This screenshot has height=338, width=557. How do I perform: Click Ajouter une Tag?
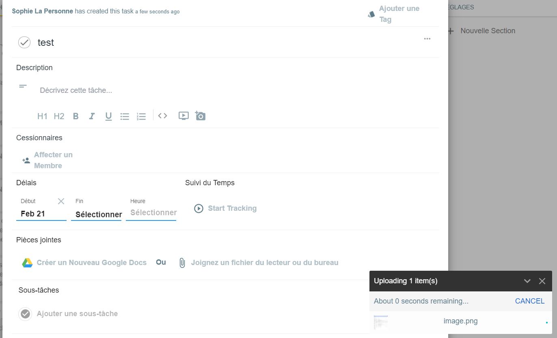pos(399,14)
